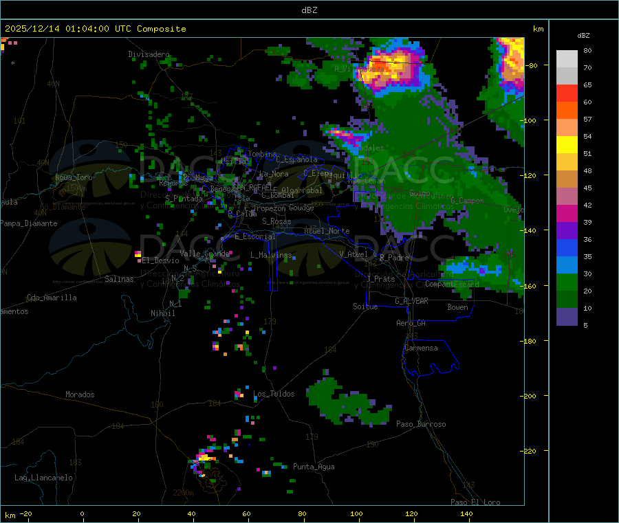Viewport: 619px width, 523px height.
Task: Click the La_Nora map label
Action: pos(273,174)
